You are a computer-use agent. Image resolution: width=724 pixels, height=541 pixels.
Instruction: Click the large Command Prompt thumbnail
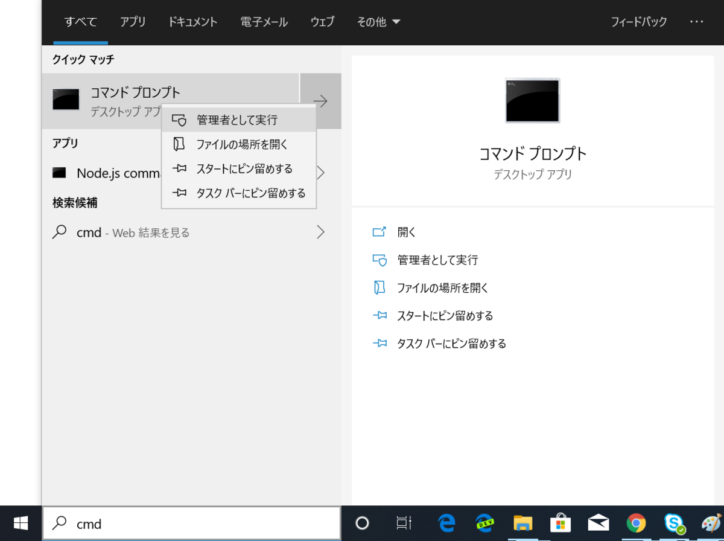pyautogui.click(x=533, y=100)
